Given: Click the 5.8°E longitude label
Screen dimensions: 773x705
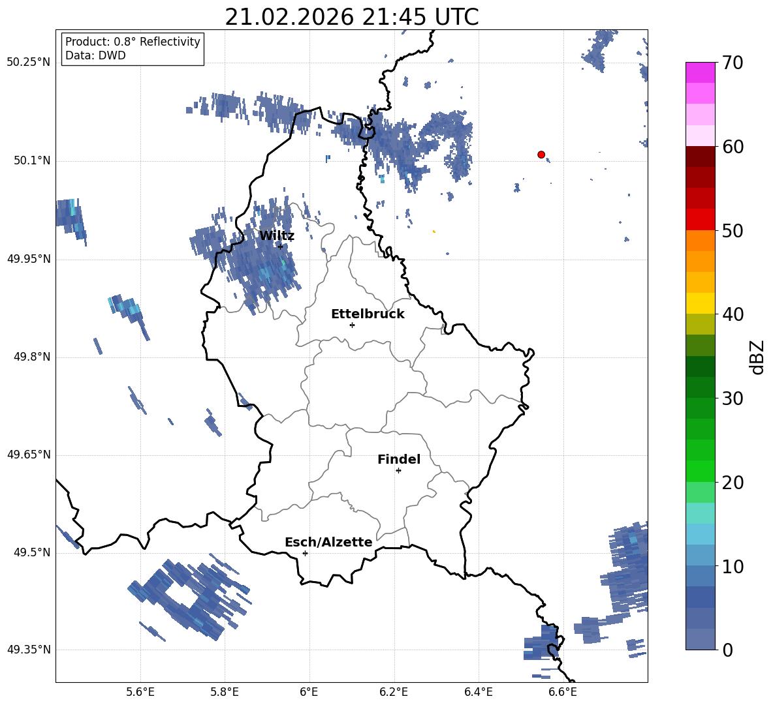Looking at the screenshot, I should [x=225, y=692].
